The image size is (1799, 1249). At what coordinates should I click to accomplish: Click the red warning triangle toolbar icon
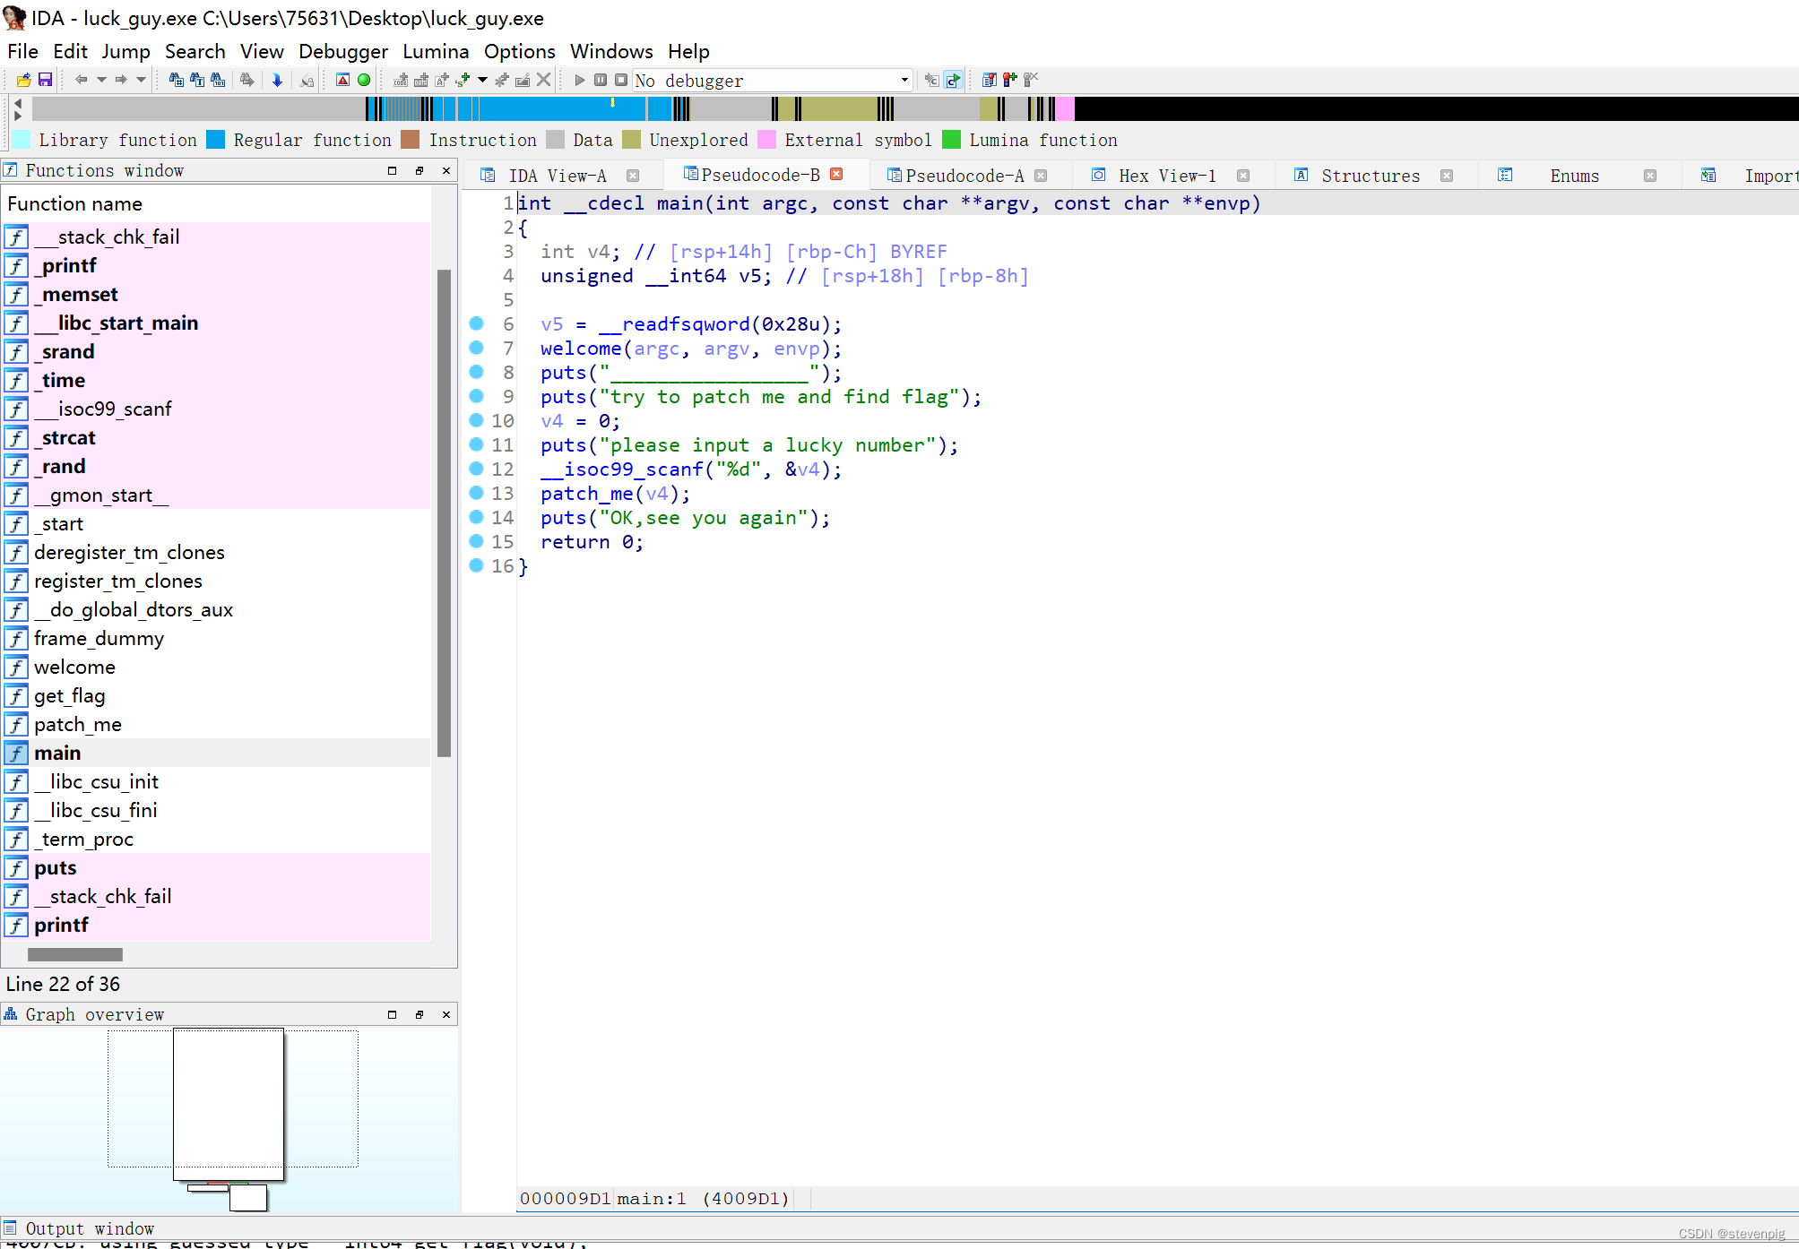(x=342, y=80)
